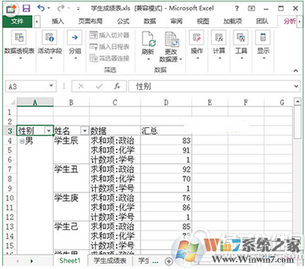Screen dimensions: 305x269
Task: Switch to the 视图 (View) tab
Action: point(203,21)
